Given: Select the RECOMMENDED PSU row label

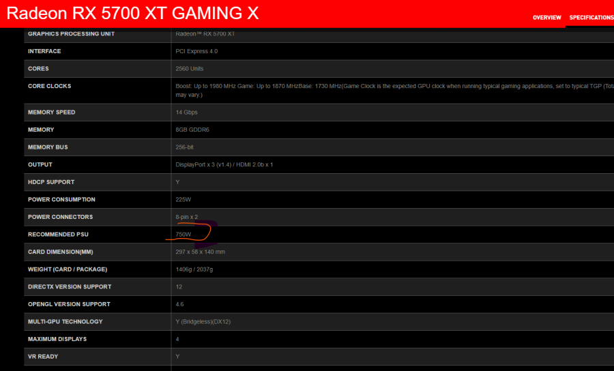Looking at the screenshot, I should [58, 235].
